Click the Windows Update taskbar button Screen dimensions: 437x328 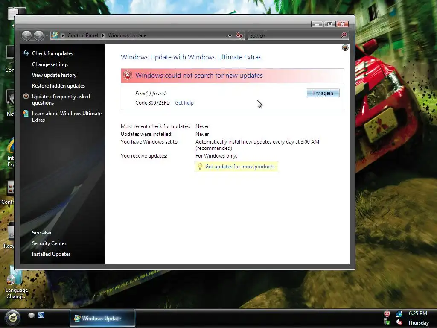102,318
